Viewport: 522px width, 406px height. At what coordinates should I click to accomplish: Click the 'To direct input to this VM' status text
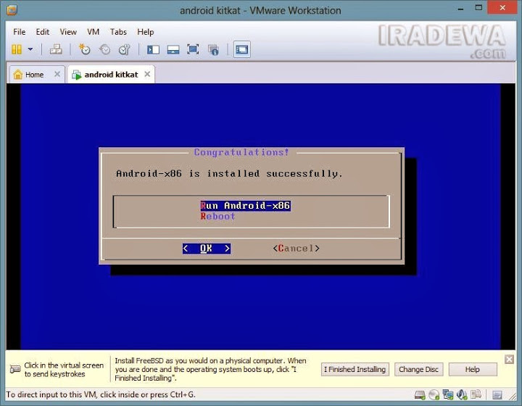click(x=101, y=394)
